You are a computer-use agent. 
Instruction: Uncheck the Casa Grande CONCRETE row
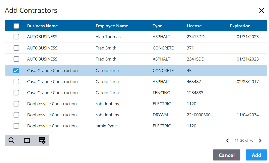point(16,71)
